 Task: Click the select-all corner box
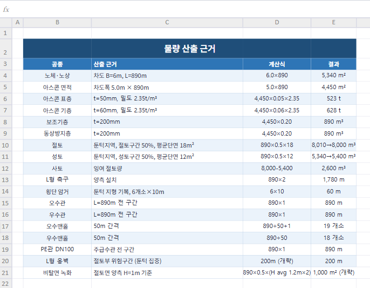click(x=5, y=22)
